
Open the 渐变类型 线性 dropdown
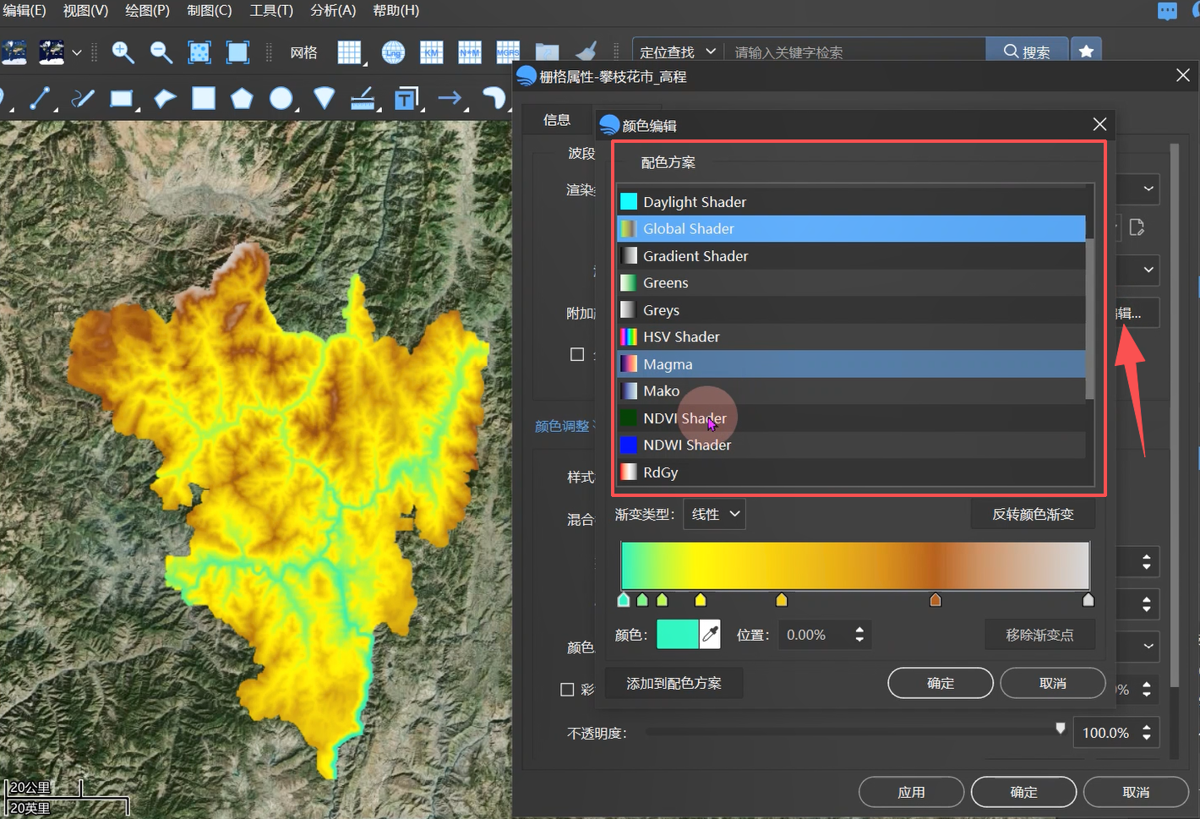pos(714,514)
